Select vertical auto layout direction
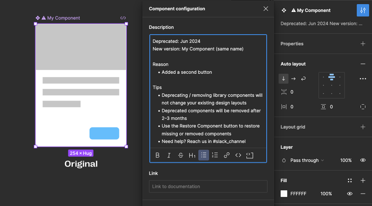This screenshot has width=372, height=206. [284, 79]
